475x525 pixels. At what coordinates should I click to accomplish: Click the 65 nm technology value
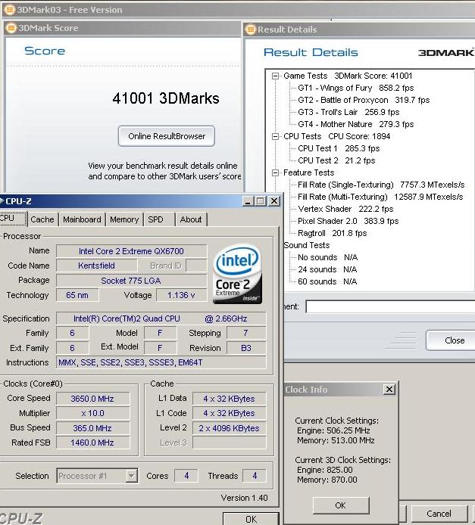77,295
